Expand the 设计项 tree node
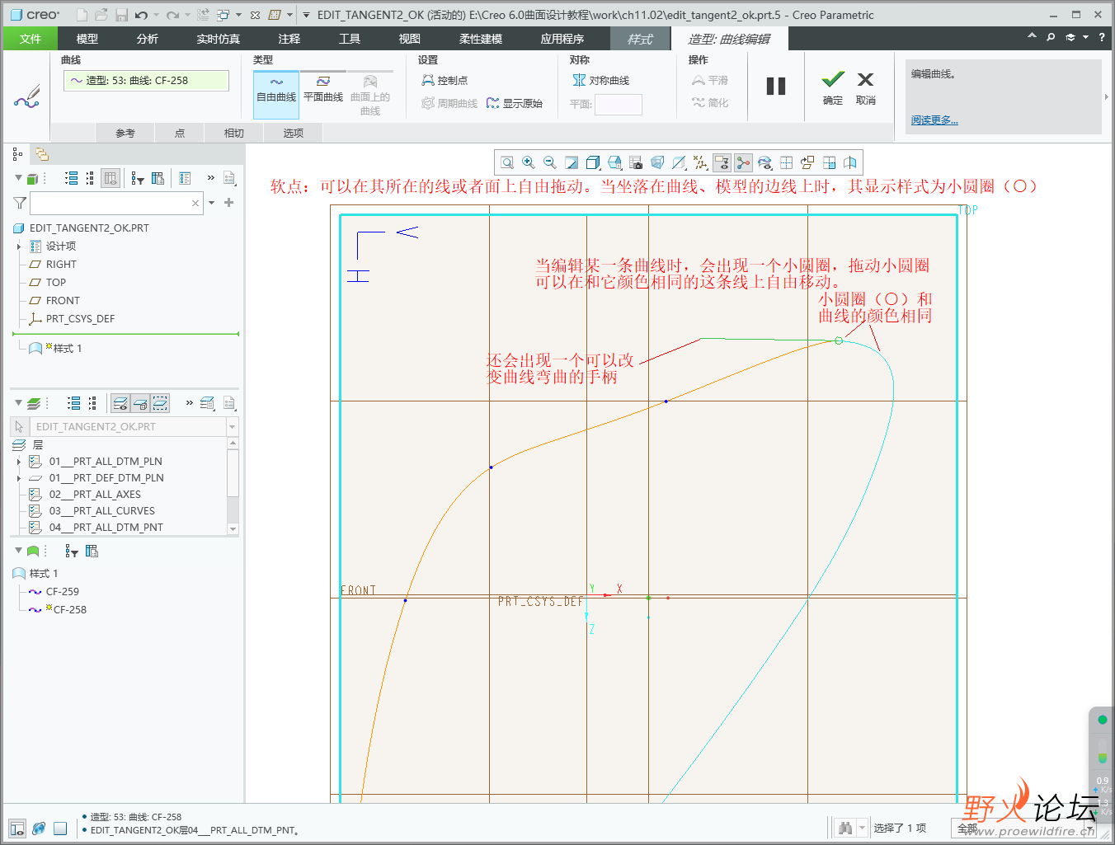This screenshot has height=845, width=1115. coord(19,246)
